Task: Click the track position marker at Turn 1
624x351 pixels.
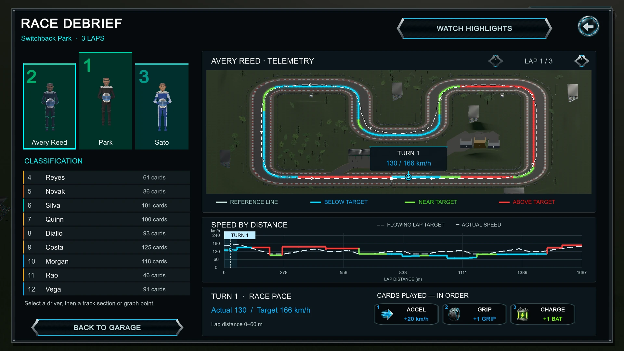Action: point(409,177)
